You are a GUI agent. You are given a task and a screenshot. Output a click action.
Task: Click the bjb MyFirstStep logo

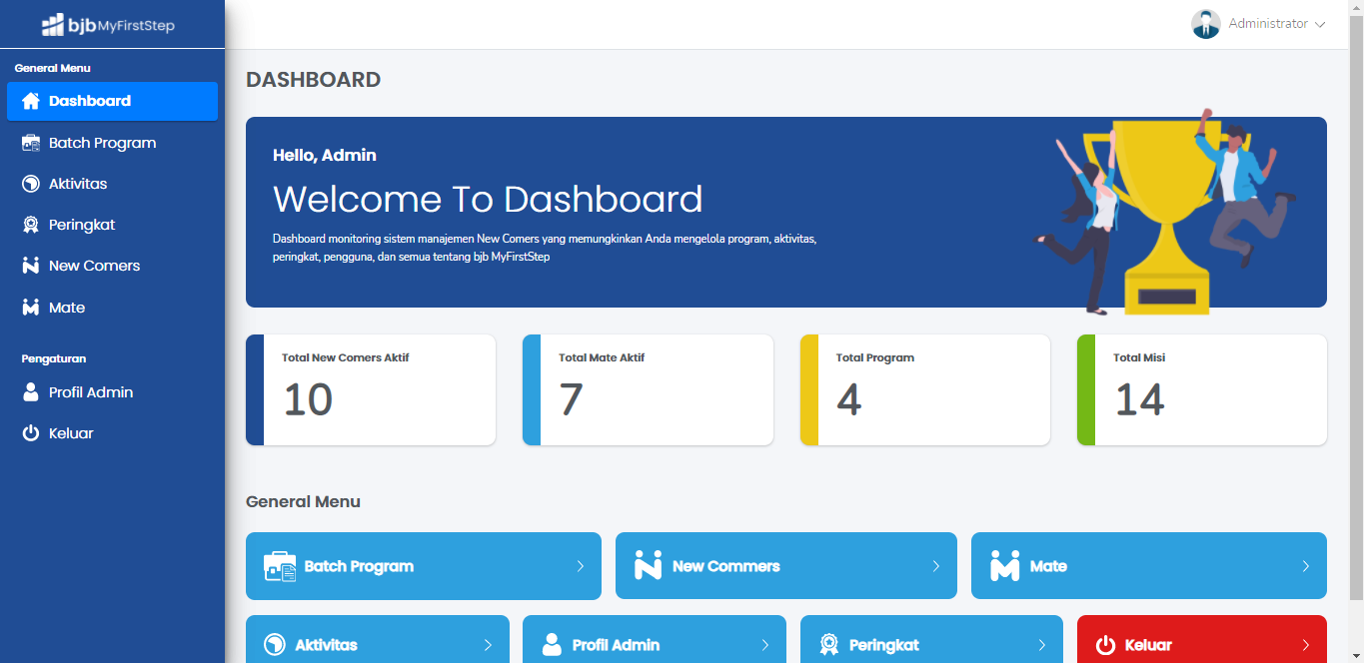[x=108, y=25]
